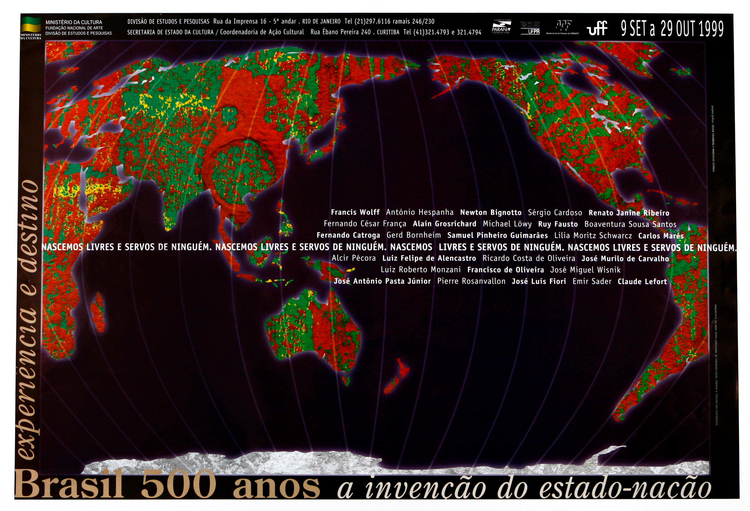
Task: Click address 'Rua Ébano Pereira 240'
Action: tap(340, 32)
